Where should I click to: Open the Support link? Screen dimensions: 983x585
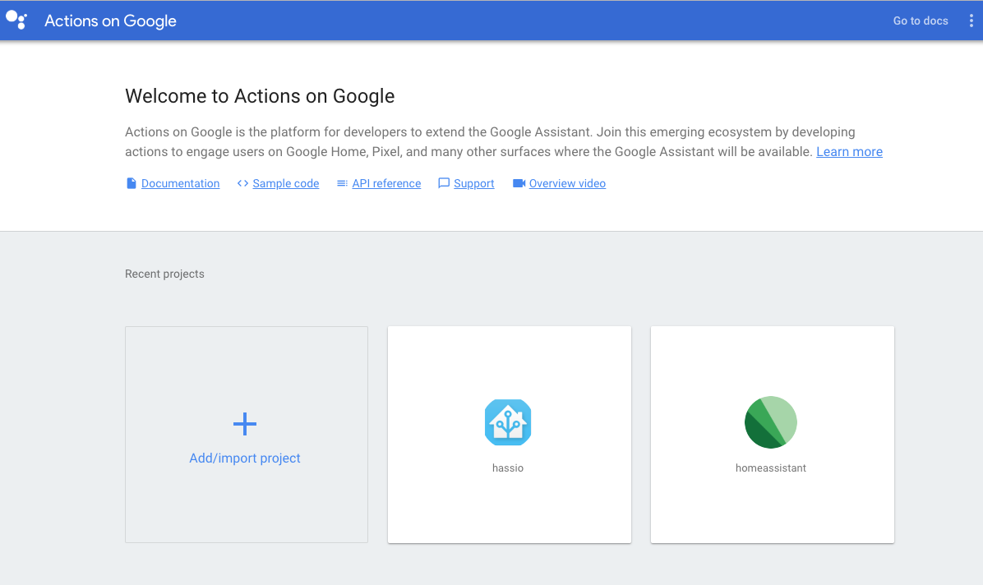point(474,183)
